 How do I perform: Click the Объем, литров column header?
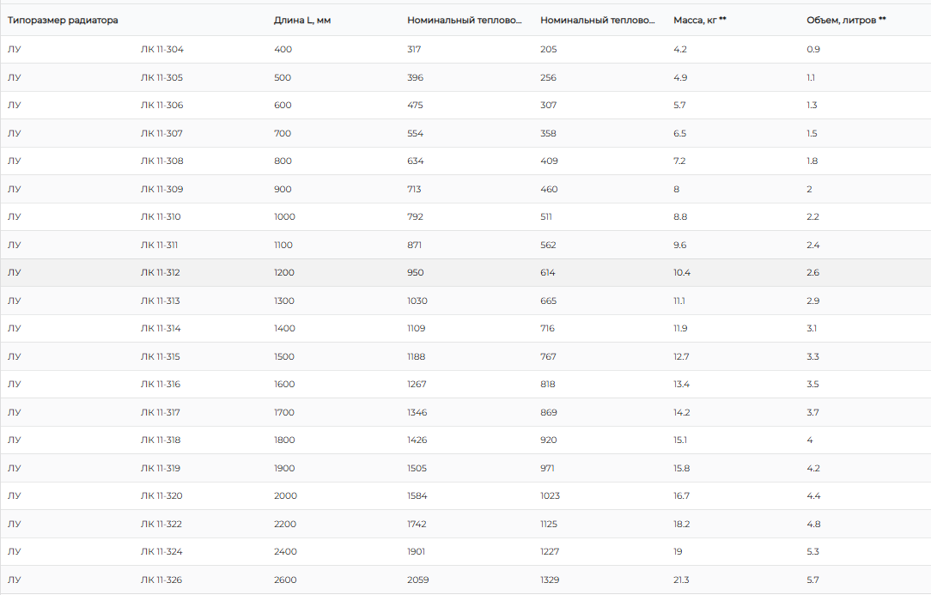click(x=846, y=20)
